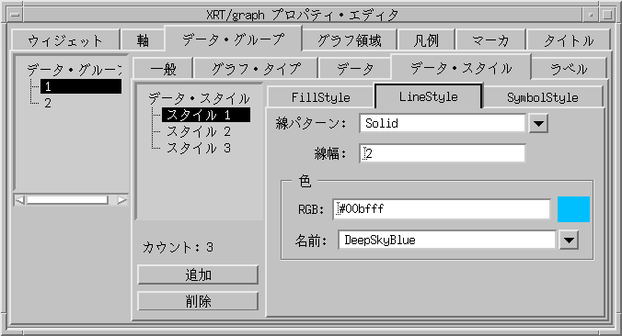This screenshot has width=622, height=336.
Task: Open the グラフ・タイプ sub-tab
Action: point(256,69)
